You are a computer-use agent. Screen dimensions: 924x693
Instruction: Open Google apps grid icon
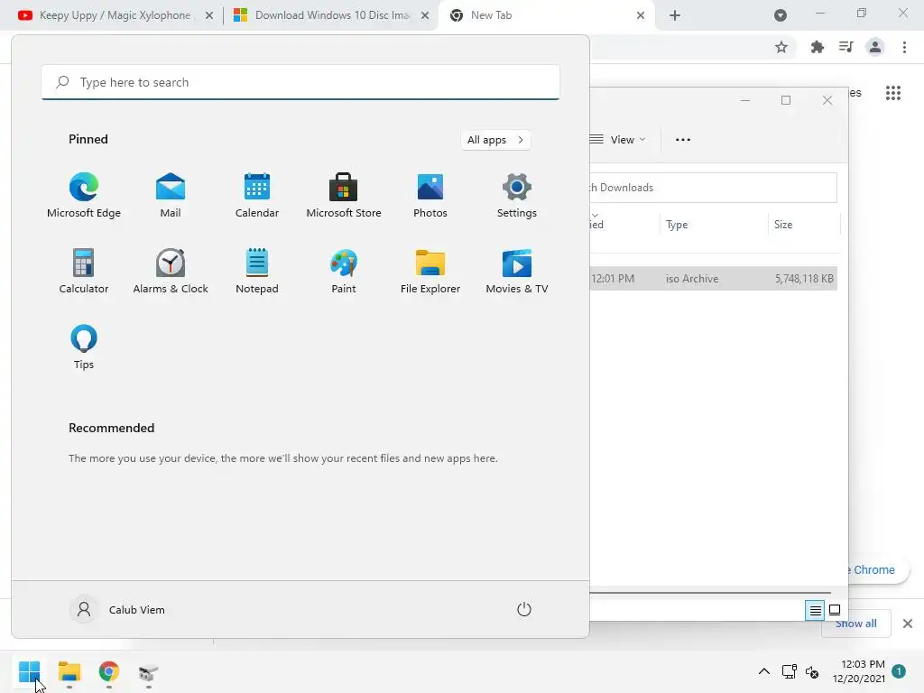(893, 93)
